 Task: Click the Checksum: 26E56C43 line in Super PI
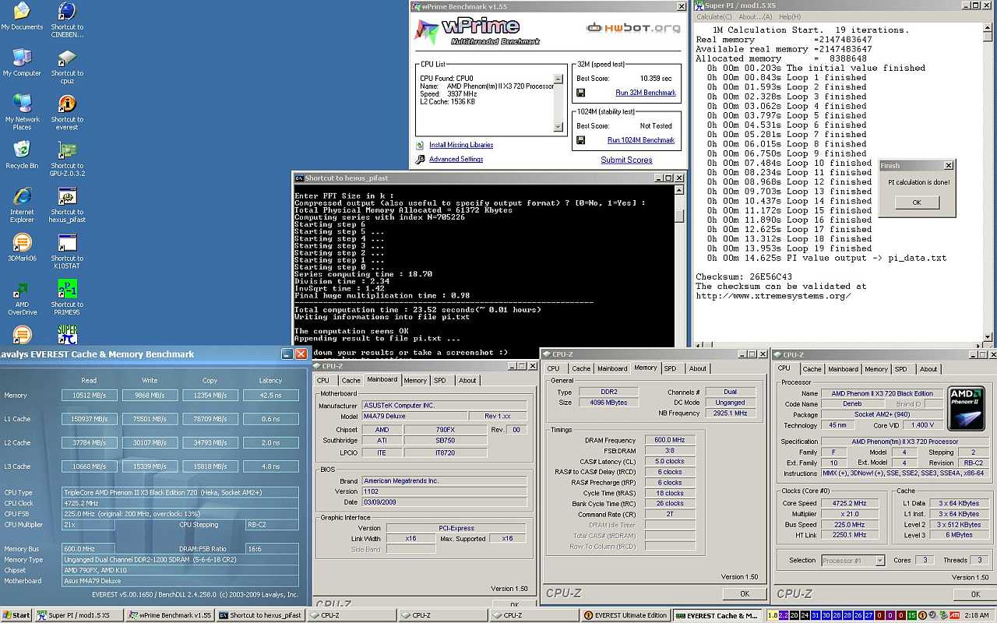(x=744, y=276)
